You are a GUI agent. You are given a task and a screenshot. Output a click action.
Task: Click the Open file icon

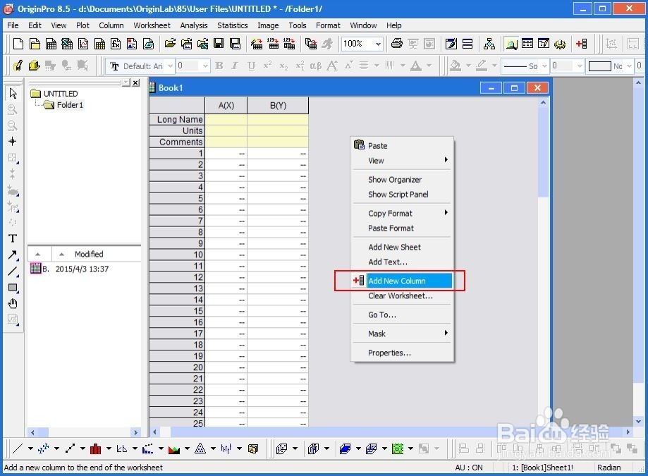pos(170,44)
